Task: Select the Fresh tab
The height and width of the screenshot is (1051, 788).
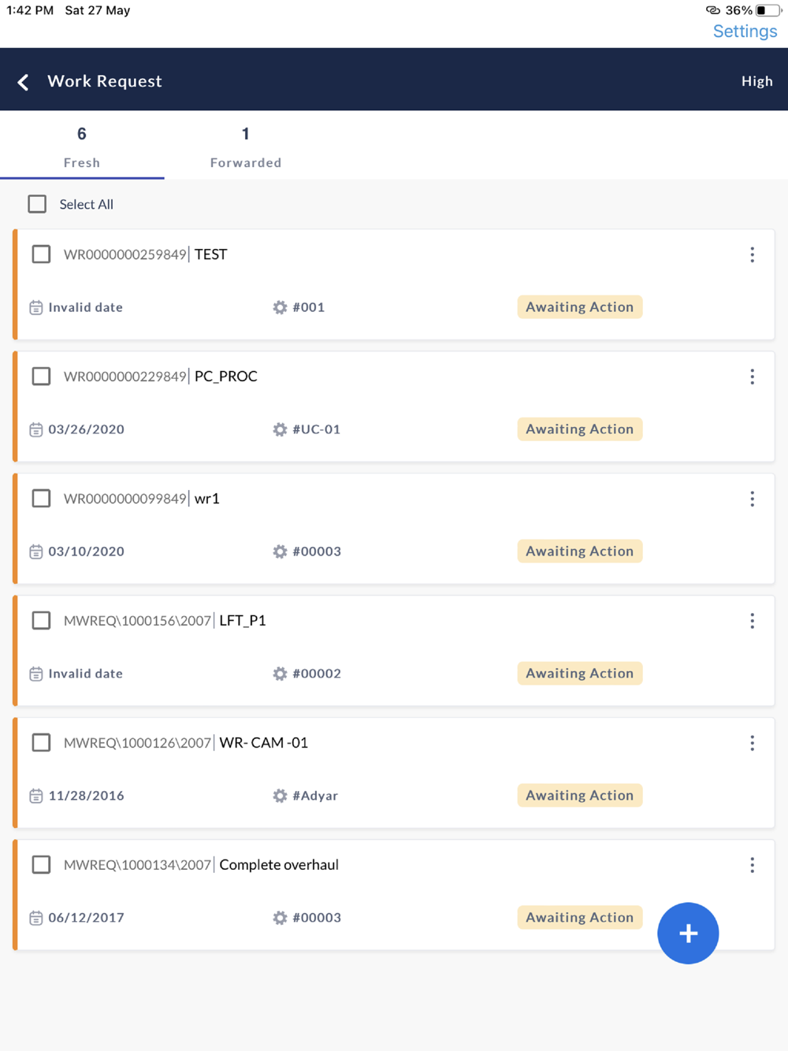Action: (82, 147)
